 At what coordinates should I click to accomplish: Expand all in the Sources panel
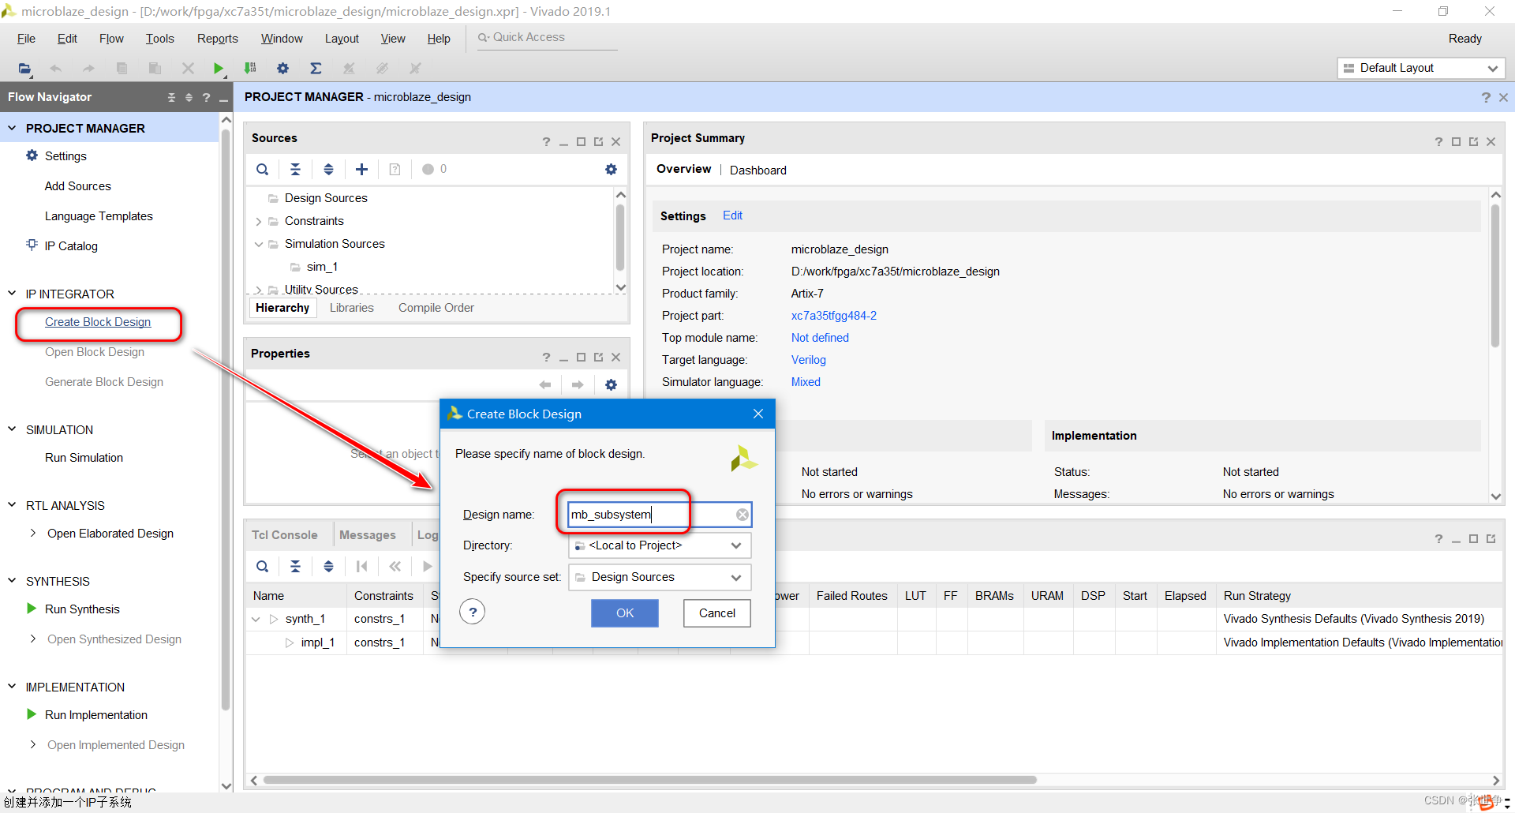coord(328,169)
